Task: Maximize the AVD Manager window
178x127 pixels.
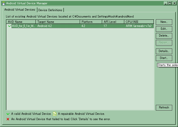Action: (x=170, y=3)
